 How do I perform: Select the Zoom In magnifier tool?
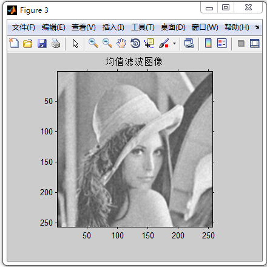coord(93,43)
